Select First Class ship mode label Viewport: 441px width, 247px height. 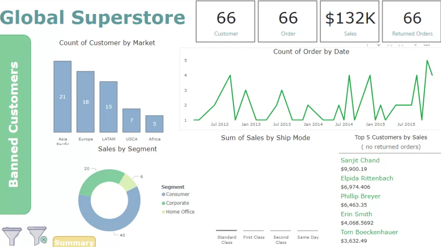pos(254,237)
